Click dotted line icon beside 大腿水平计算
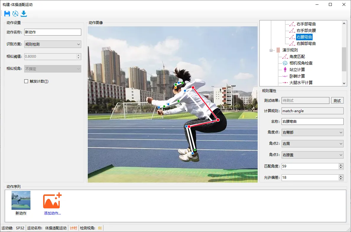Image resolution: width=351 pixels, height=232 pixels. click(x=285, y=83)
